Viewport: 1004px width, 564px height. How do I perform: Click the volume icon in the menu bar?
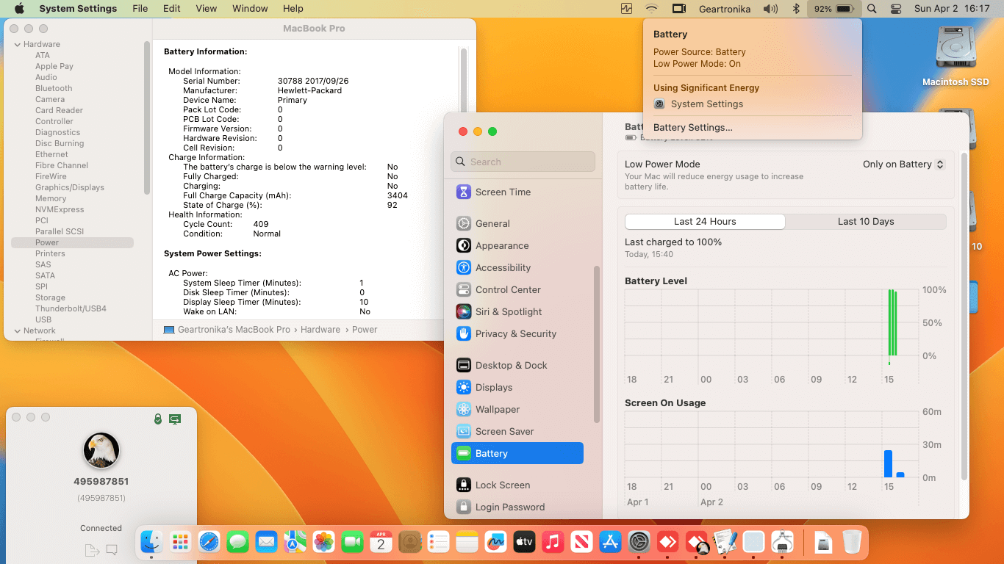coord(770,9)
